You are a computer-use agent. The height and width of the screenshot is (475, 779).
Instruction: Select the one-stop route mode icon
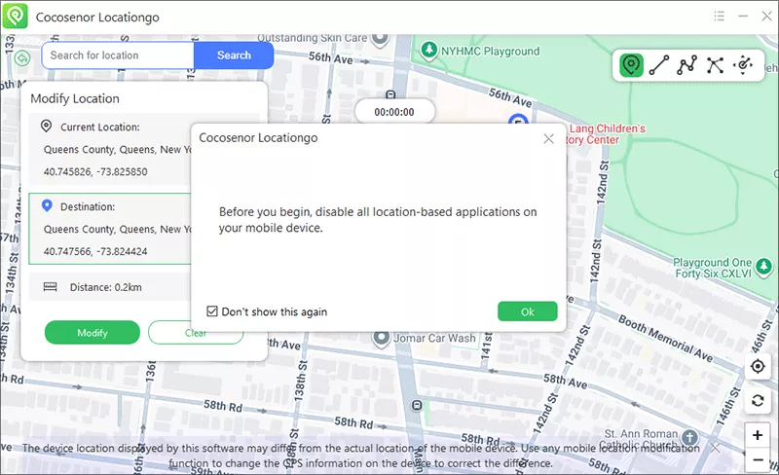click(x=659, y=65)
